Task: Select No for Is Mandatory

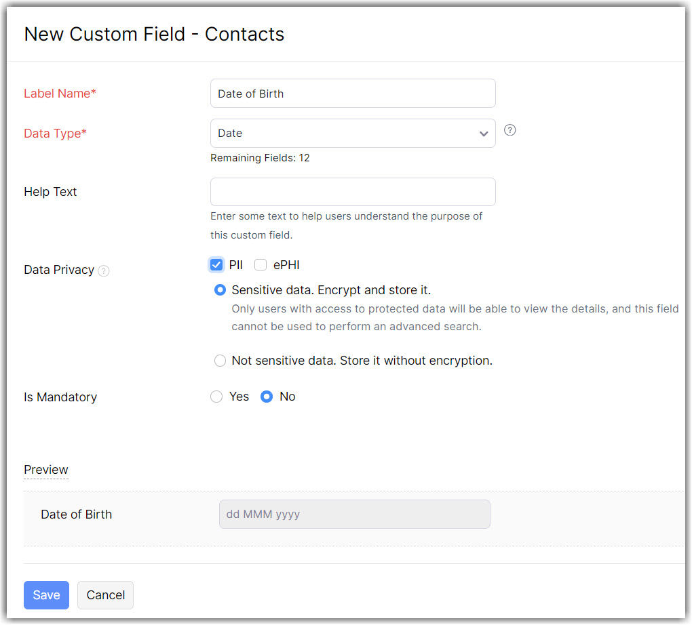Action: (x=267, y=397)
